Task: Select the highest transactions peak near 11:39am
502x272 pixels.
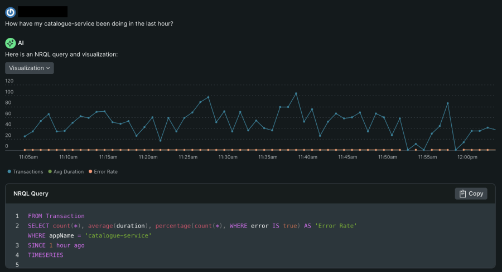Action: point(296,93)
